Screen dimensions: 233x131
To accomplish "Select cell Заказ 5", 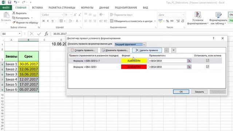I will coord(11,84).
